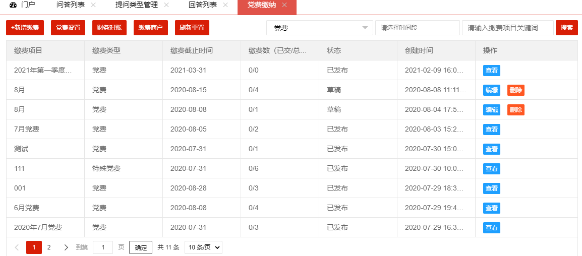The width and height of the screenshot is (582, 256).
Task: Click the 财务对账 button
Action: click(109, 28)
